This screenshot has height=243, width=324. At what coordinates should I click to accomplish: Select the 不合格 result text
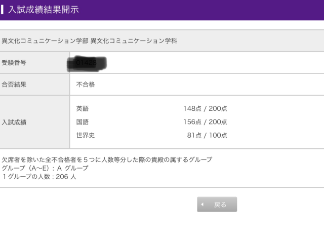point(86,85)
